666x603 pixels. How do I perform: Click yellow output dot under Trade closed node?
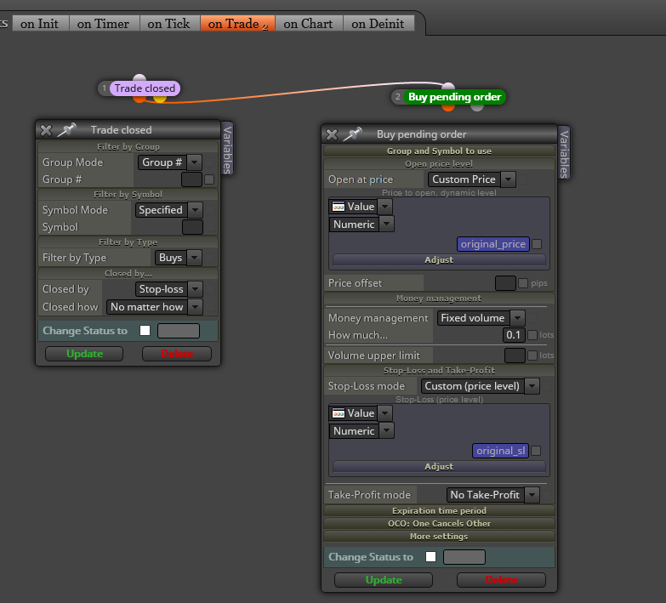[x=160, y=99]
